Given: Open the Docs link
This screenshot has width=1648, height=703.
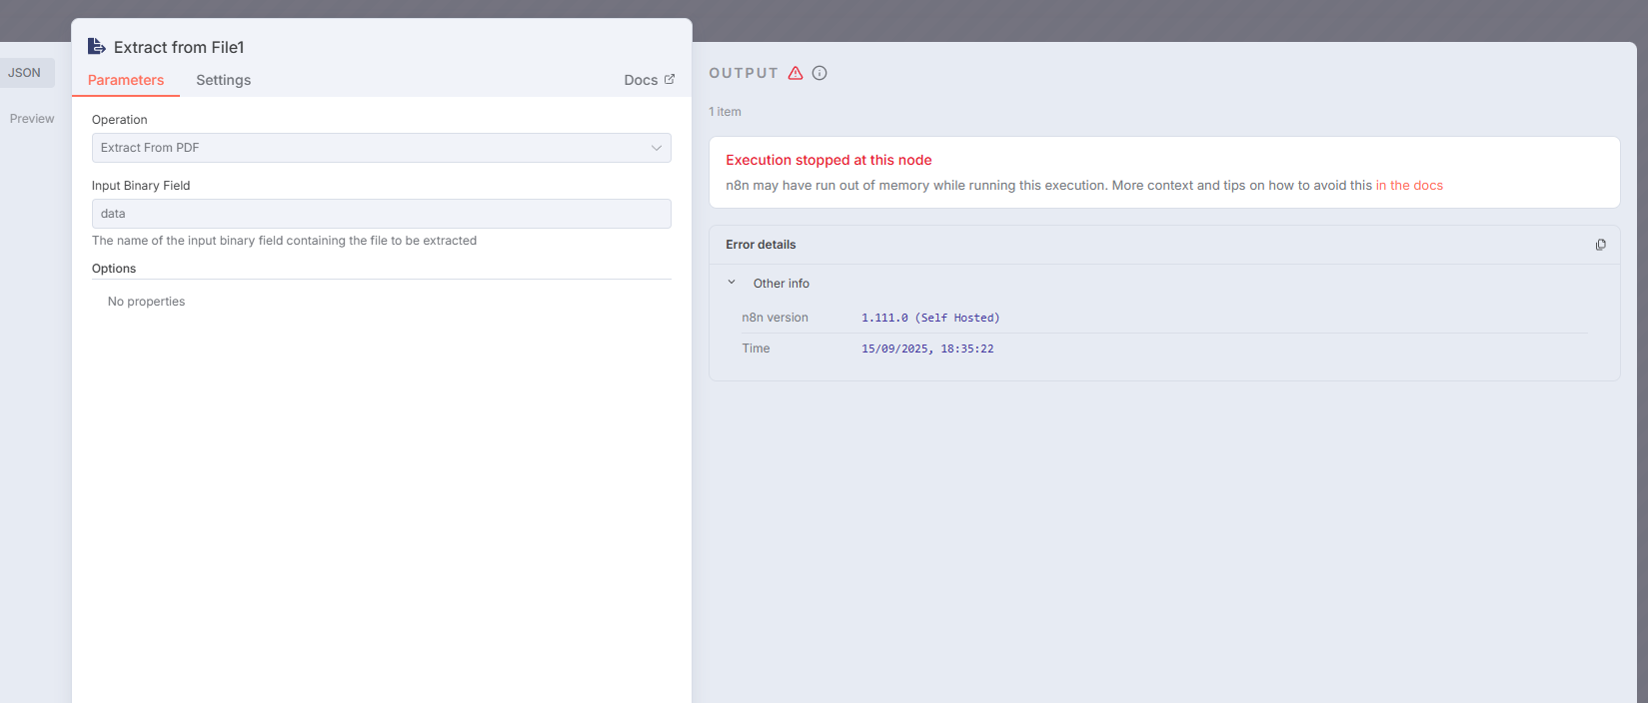Looking at the screenshot, I should point(641,80).
